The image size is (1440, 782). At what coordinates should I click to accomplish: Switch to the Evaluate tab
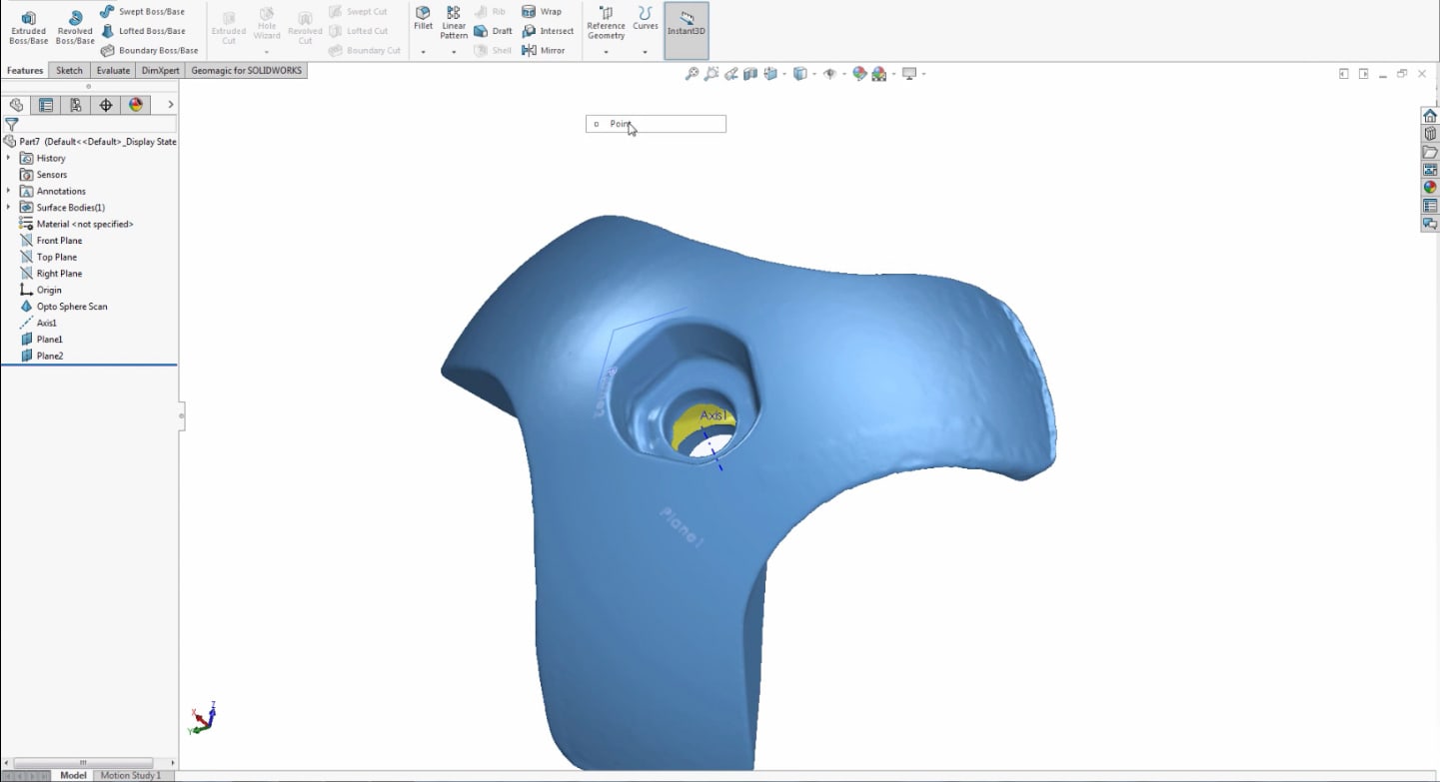(x=113, y=71)
